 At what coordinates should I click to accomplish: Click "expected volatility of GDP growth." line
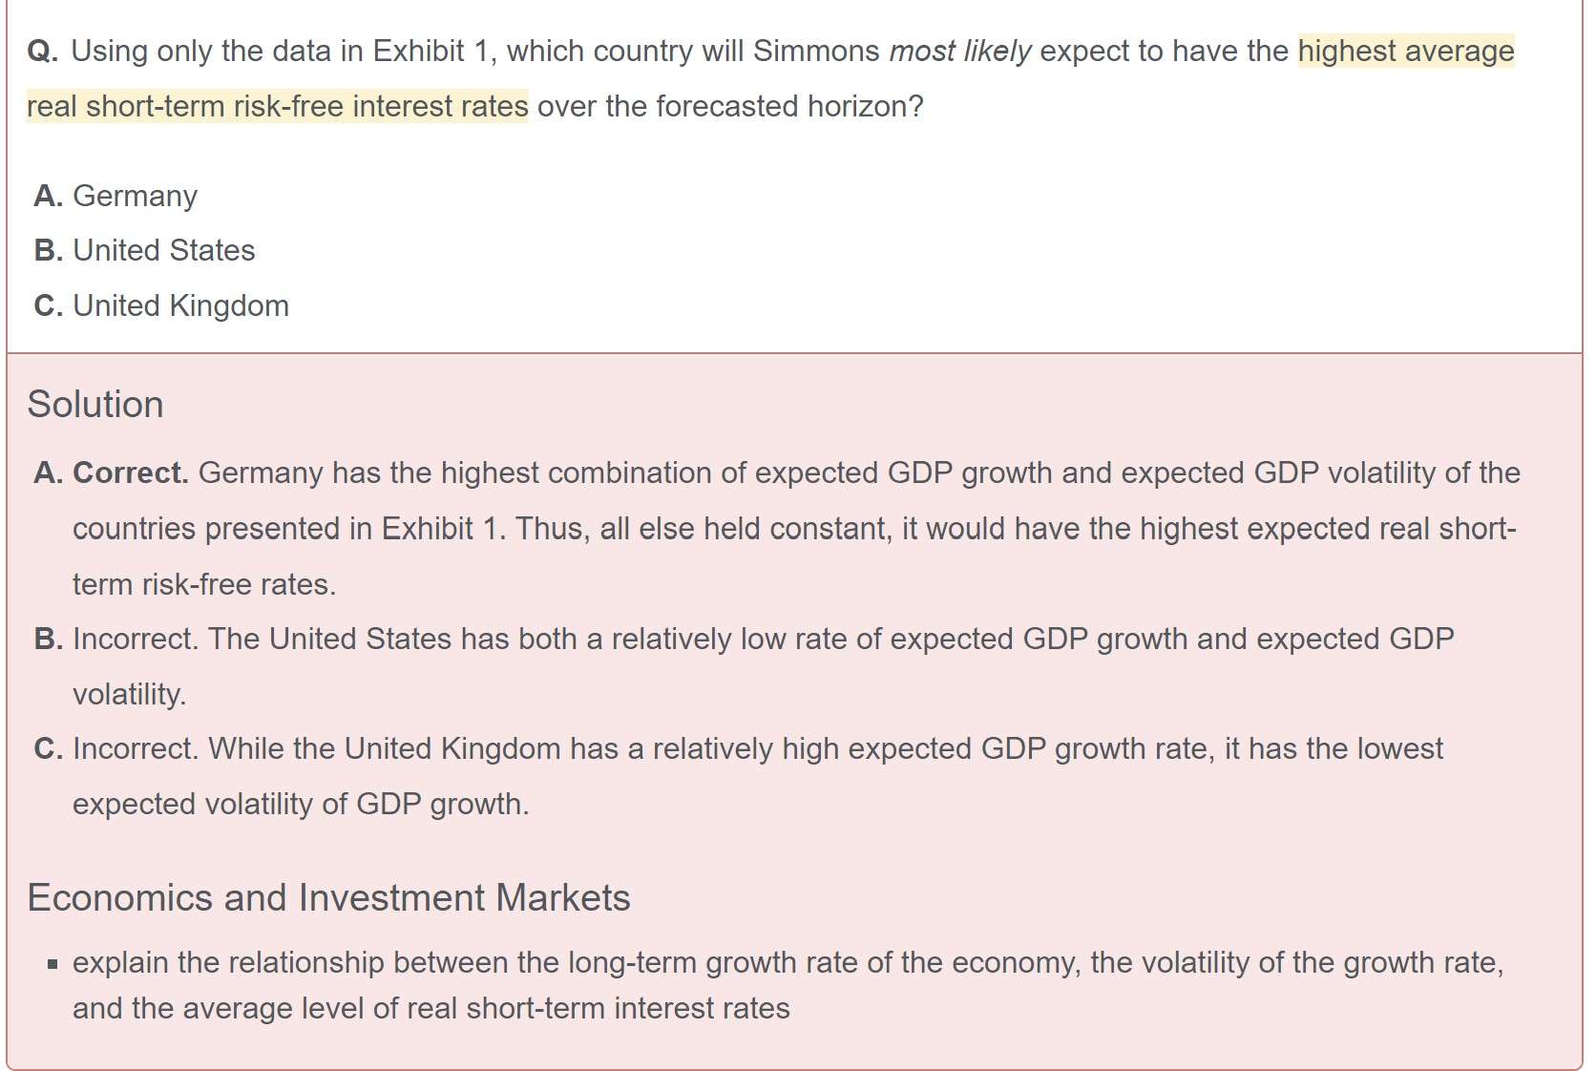tap(301, 804)
